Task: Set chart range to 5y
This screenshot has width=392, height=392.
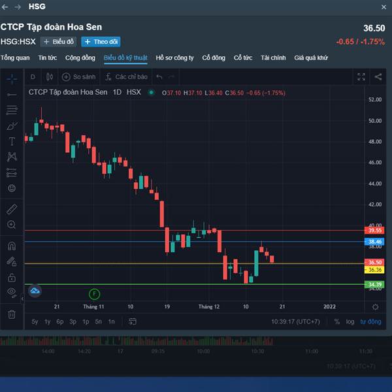Action: (35, 321)
